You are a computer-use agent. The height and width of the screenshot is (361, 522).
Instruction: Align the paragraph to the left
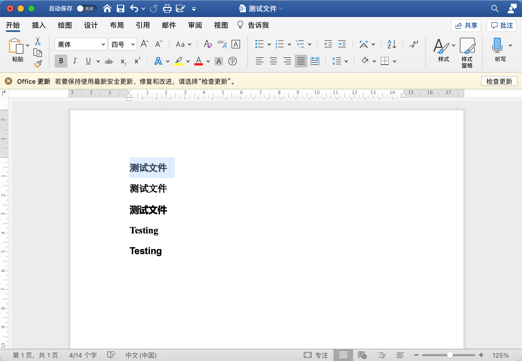(260, 61)
